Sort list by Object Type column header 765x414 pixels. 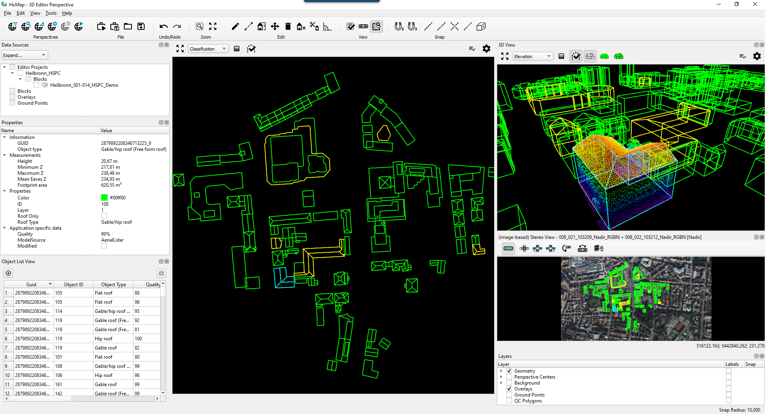(113, 285)
